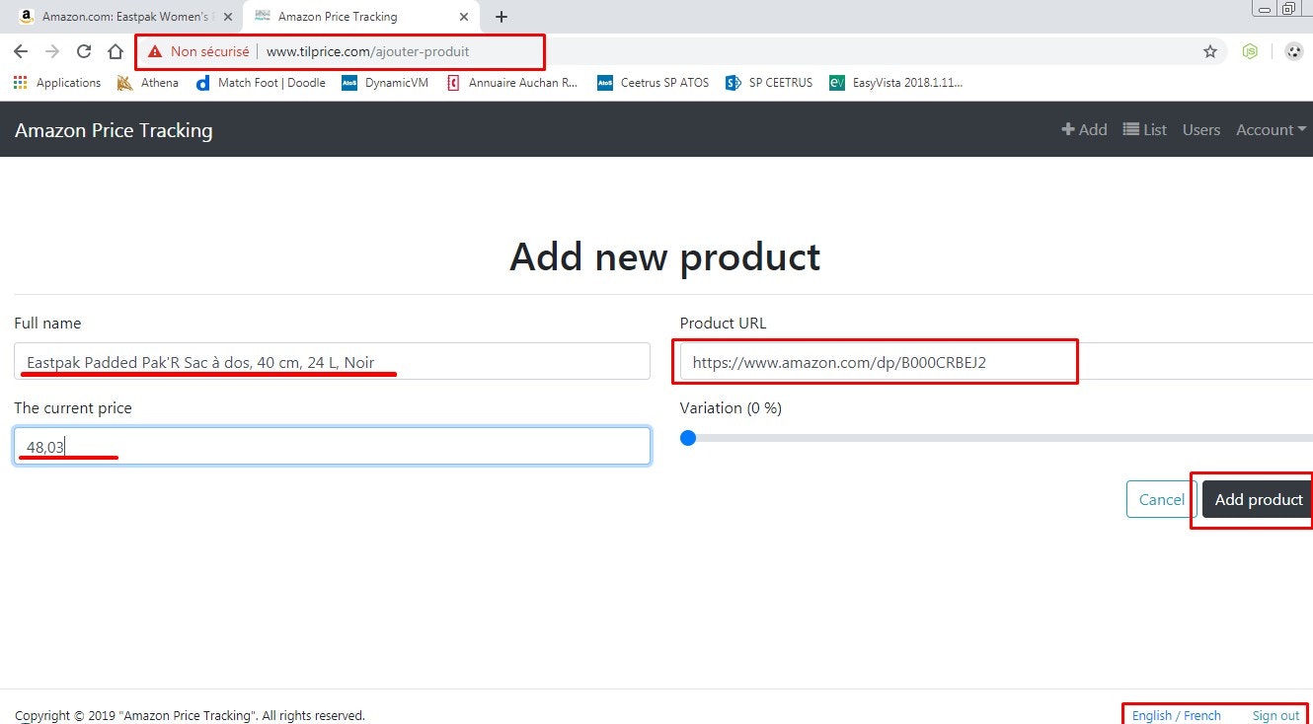Switch language to French

pyautogui.click(x=1202, y=715)
